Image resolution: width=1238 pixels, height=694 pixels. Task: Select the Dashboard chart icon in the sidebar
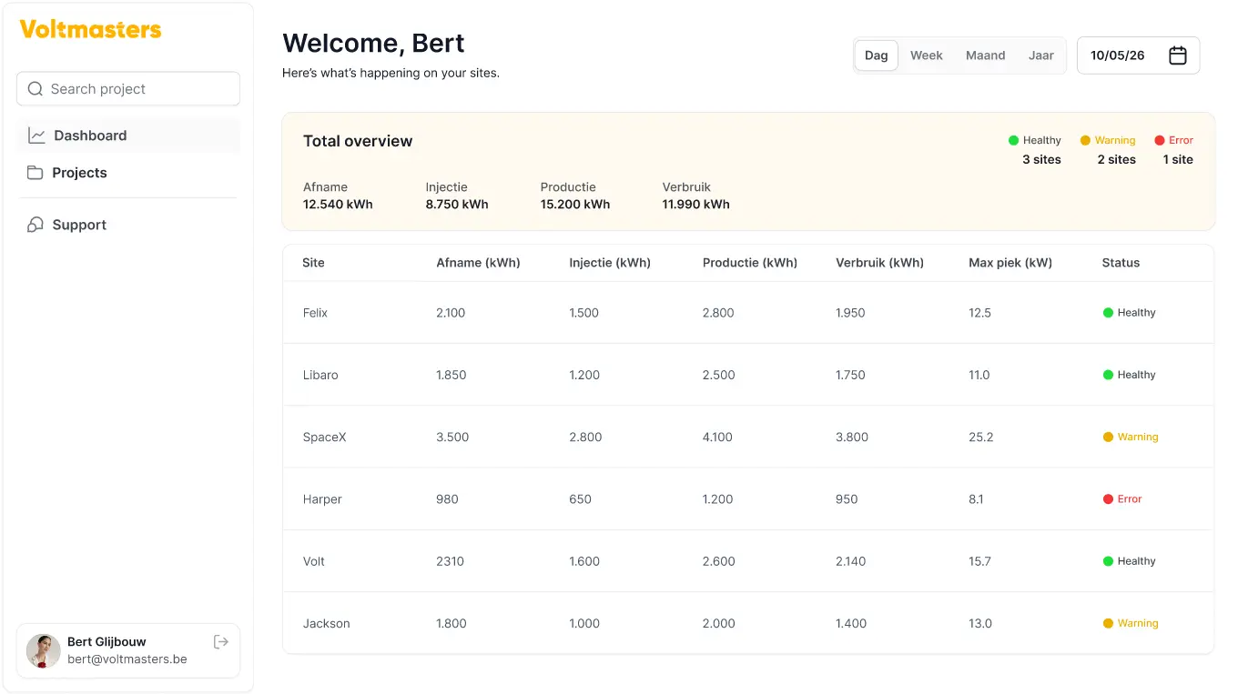coord(36,135)
